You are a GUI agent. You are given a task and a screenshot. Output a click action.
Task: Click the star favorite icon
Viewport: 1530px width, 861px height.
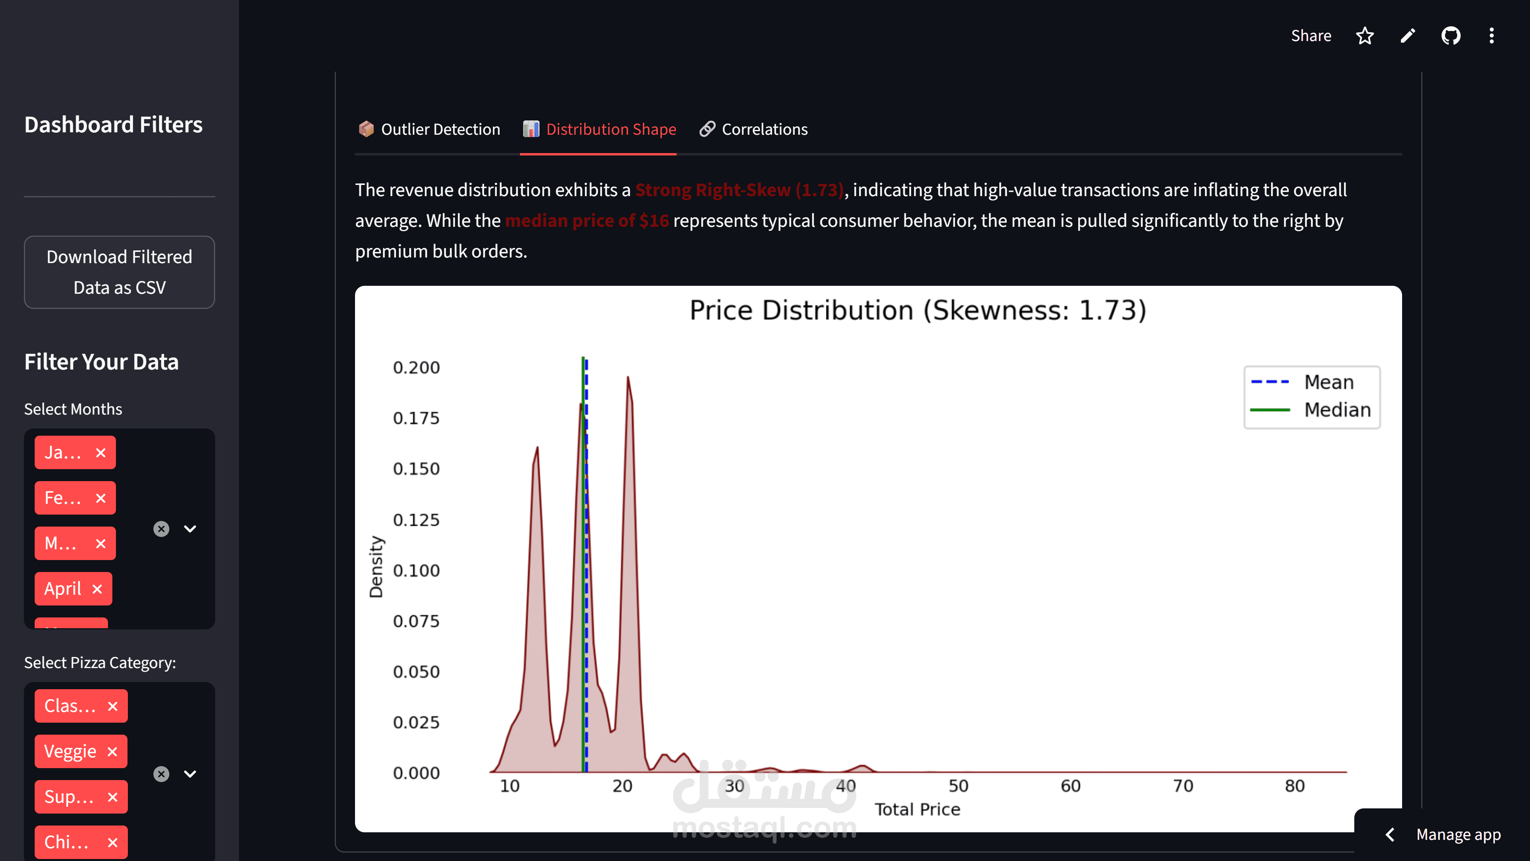pyautogui.click(x=1364, y=35)
